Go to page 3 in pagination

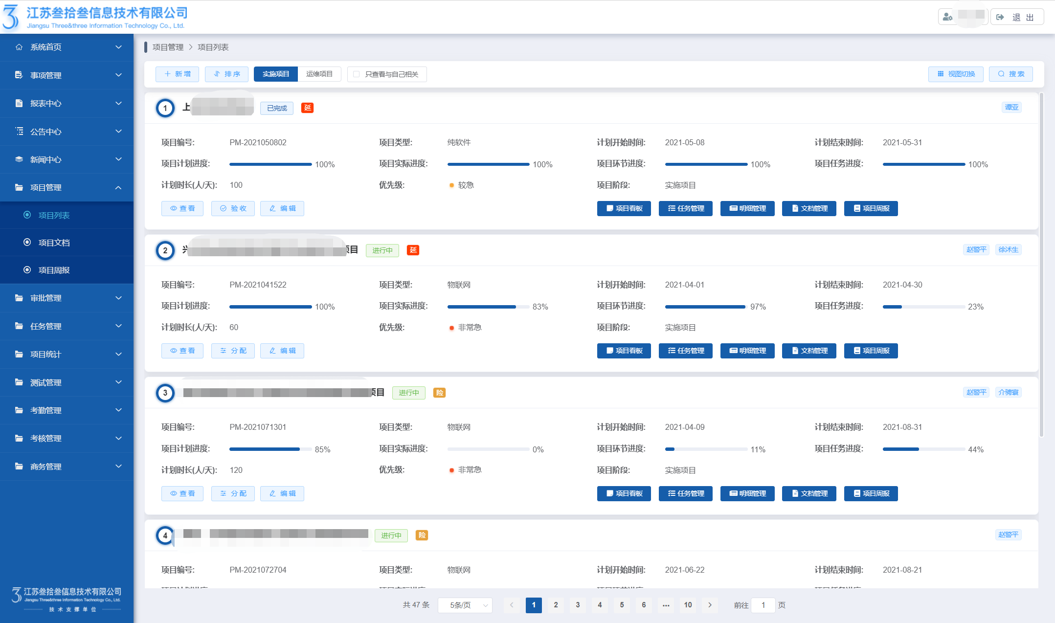578,605
